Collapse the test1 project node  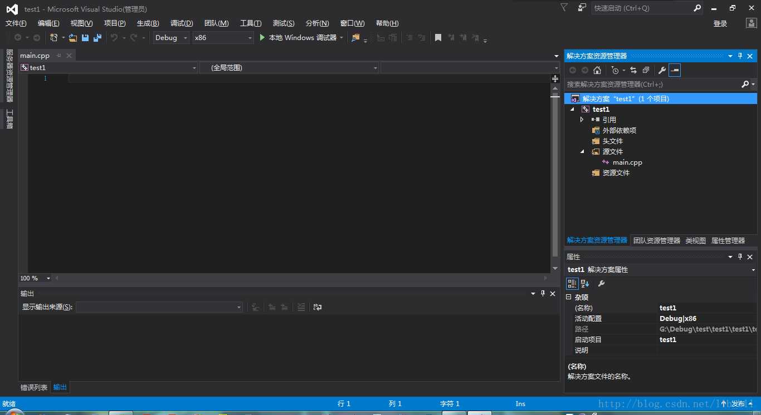(573, 110)
